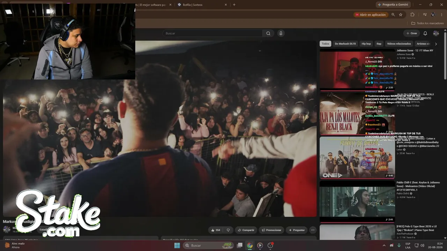Open the OBS taskbar icon
This screenshot has width=447, height=251.
coord(270,245)
